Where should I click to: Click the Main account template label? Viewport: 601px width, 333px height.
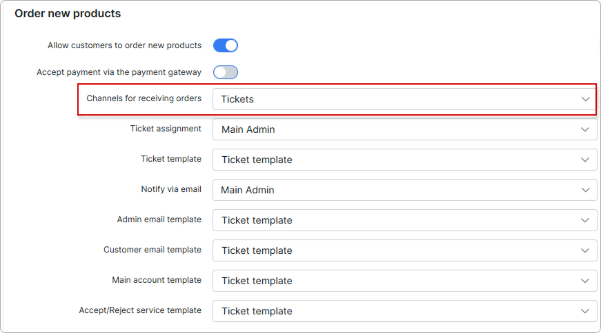(157, 280)
